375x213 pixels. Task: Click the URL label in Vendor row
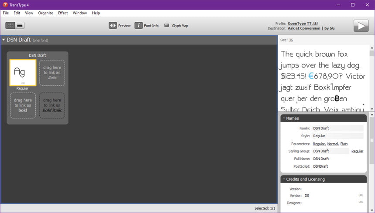pyautogui.click(x=361, y=195)
